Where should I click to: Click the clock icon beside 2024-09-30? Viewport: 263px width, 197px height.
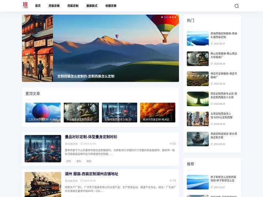211,144
